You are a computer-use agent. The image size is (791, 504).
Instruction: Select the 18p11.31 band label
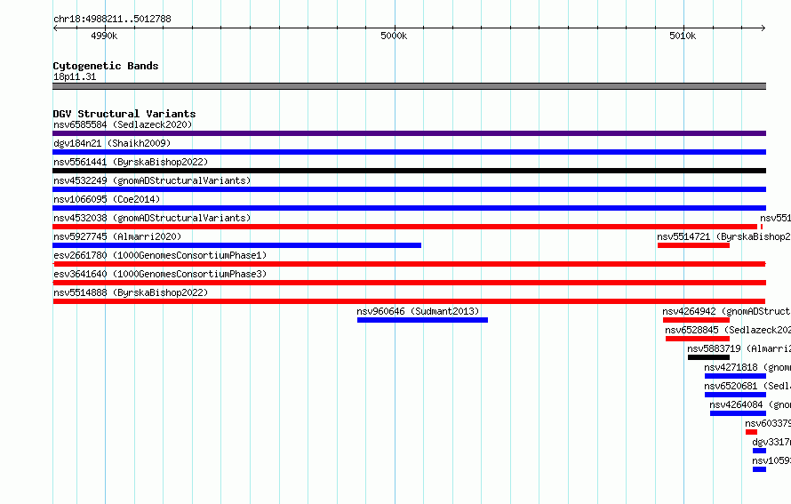tap(75, 76)
